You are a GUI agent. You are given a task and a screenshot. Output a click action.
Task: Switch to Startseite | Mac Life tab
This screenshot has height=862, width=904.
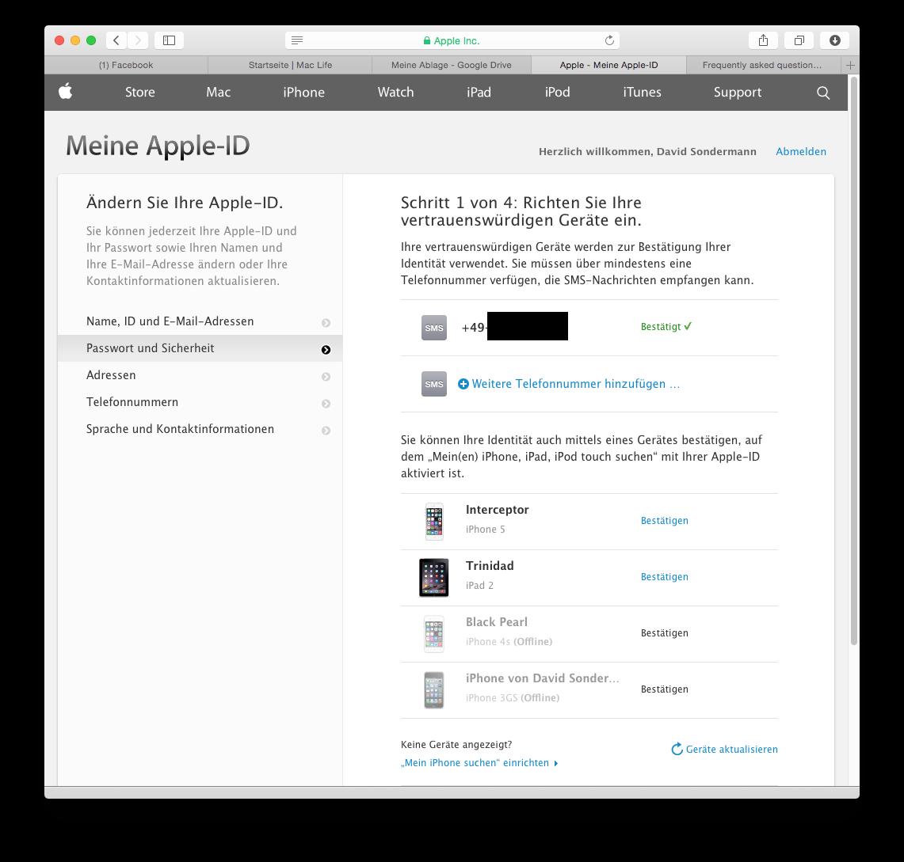tap(290, 65)
